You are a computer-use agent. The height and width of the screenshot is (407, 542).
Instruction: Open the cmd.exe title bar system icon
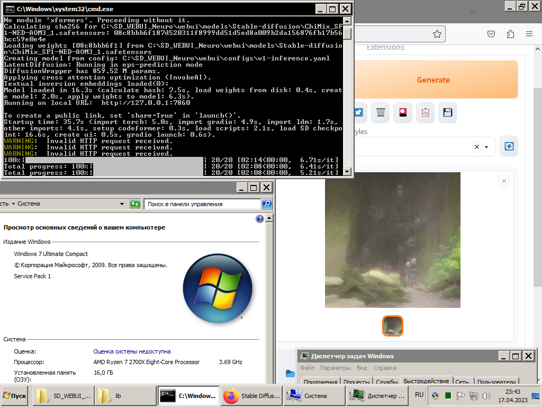click(10, 9)
